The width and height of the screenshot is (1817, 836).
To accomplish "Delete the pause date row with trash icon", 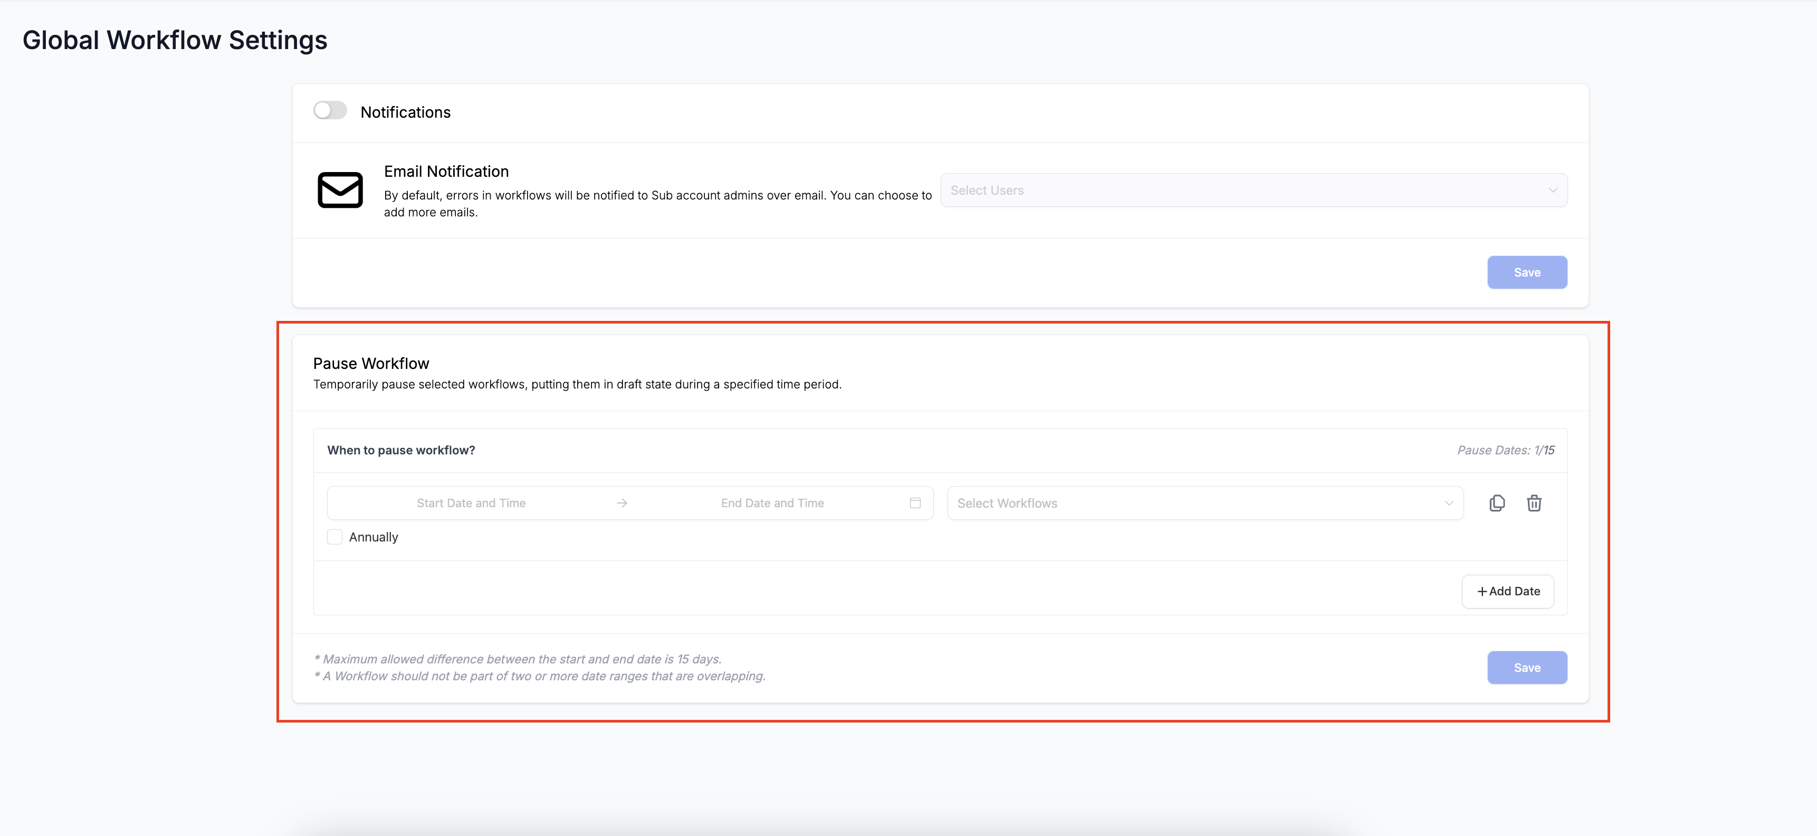I will point(1534,503).
